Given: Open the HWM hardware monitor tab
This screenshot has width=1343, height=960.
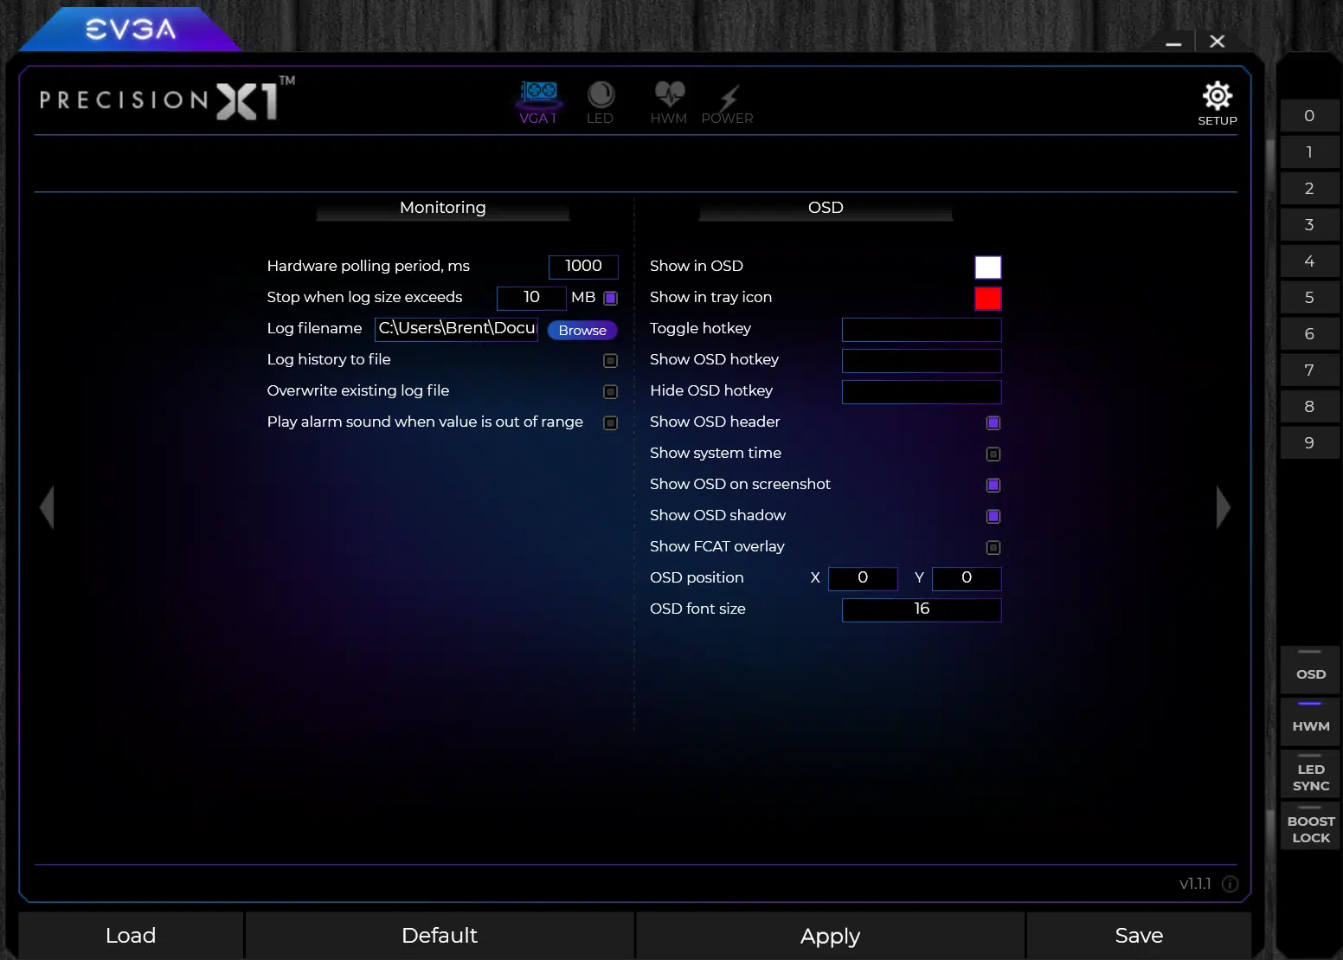Looking at the screenshot, I should pyautogui.click(x=669, y=103).
